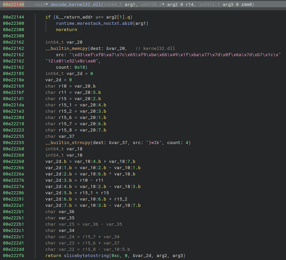Viewport: 286px width, 260px height.
Task: Select var_25 in its declaration
Action: [67, 224]
